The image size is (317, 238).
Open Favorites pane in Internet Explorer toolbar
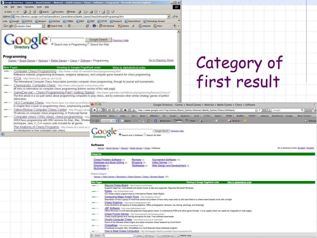[58, 12]
